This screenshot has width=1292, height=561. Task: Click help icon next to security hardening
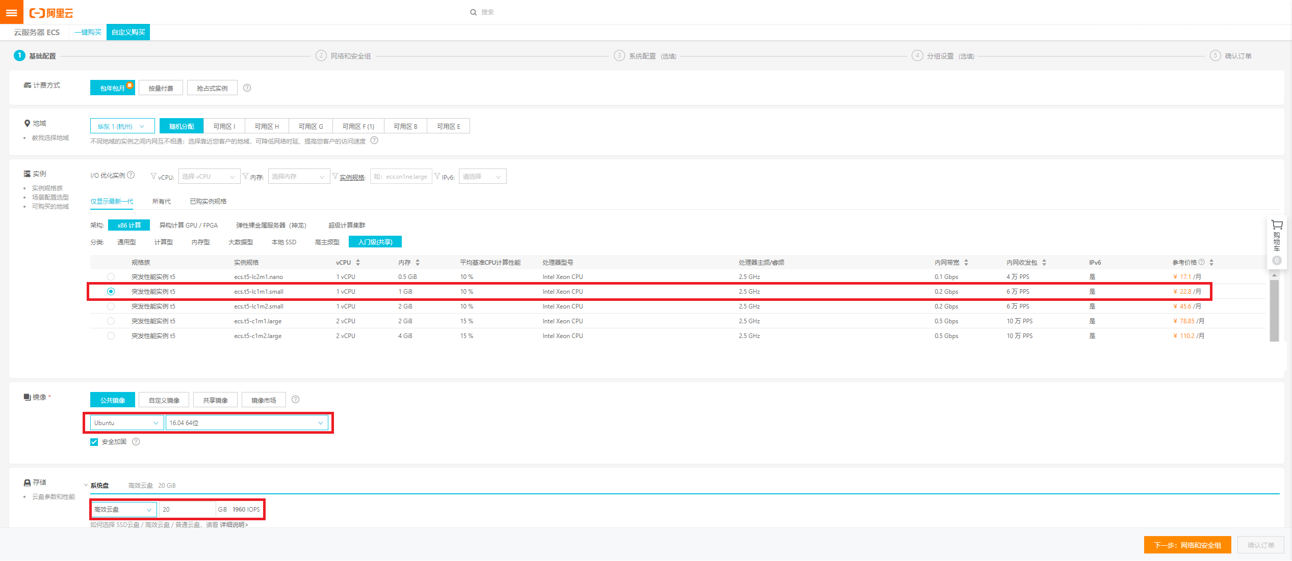click(136, 442)
